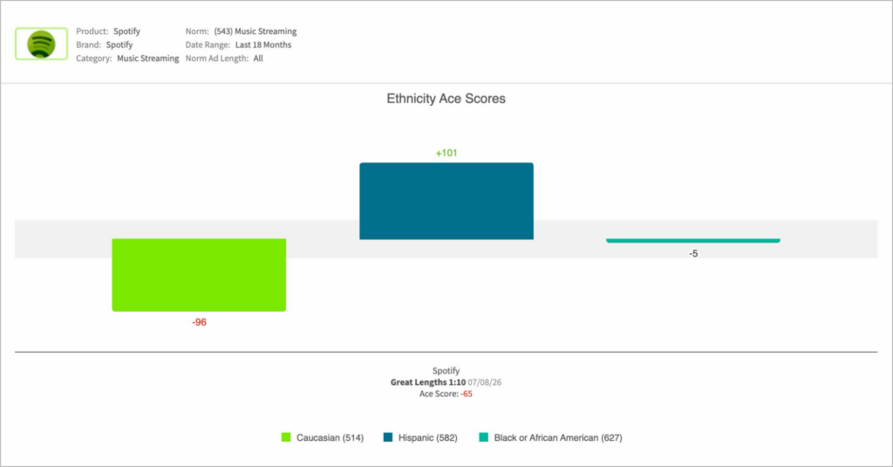Viewport: 893px width, 467px height.
Task: Click Great Lengths 1:10 ad title
Action: coord(427,382)
